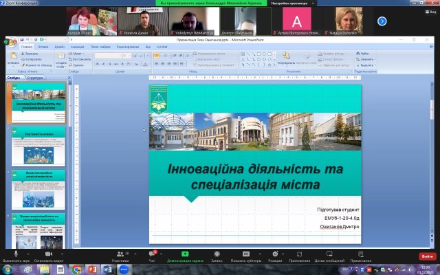The width and height of the screenshot is (440, 275).
Task: Mute microphone in Zoom toolbar
Action: point(14,254)
